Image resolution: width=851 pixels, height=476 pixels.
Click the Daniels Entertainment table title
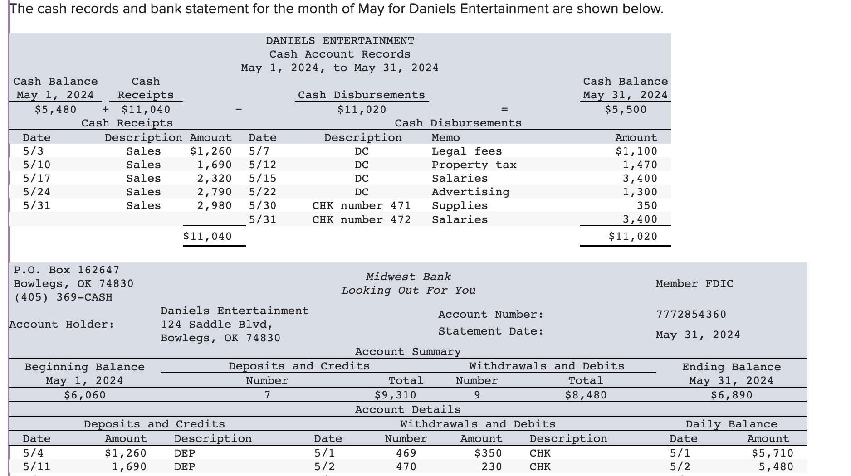340,41
